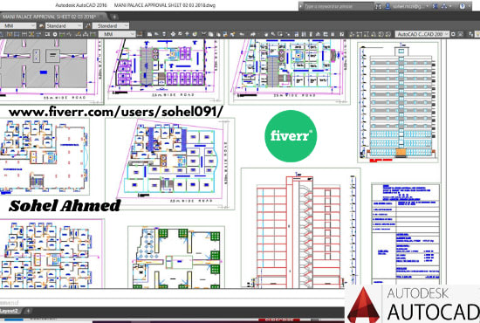Click the Dimension Space icon
480x323 pixels.
[31, 34]
